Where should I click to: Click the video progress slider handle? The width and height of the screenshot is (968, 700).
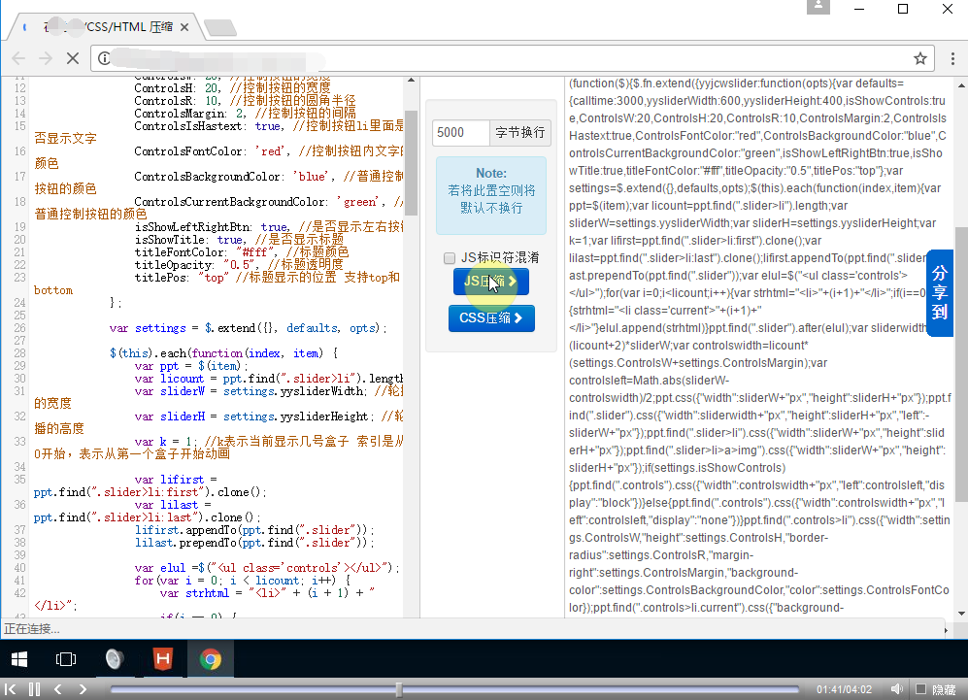[398, 689]
